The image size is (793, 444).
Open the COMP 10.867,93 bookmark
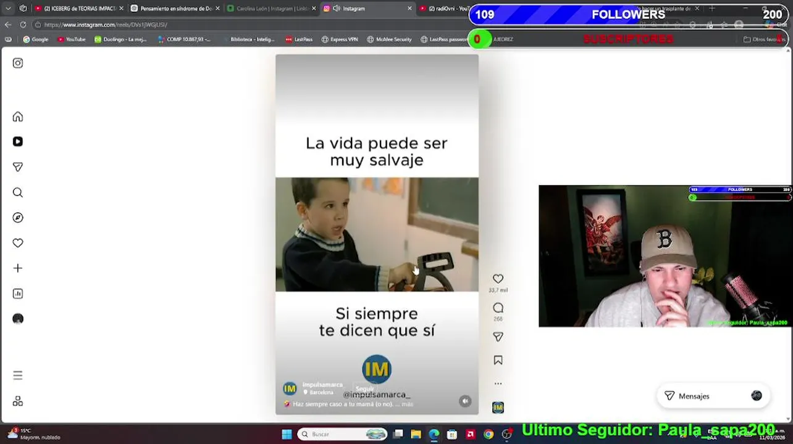(x=184, y=39)
